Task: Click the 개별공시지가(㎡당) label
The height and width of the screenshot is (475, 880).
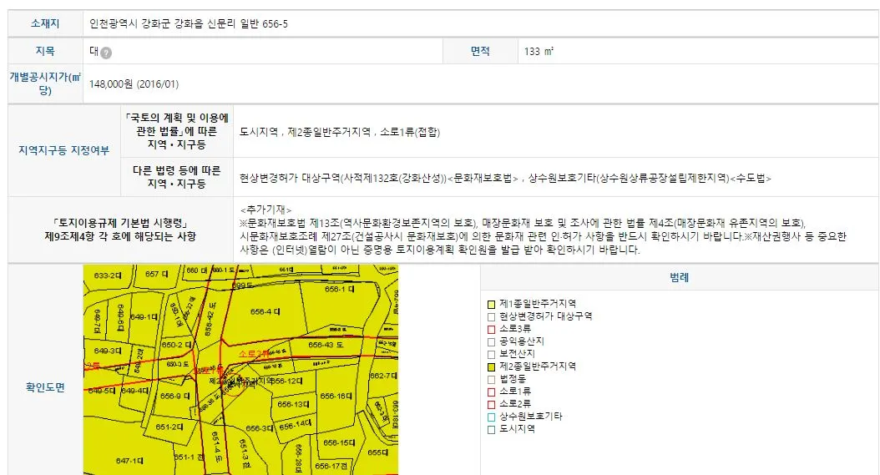Action: pos(45,83)
